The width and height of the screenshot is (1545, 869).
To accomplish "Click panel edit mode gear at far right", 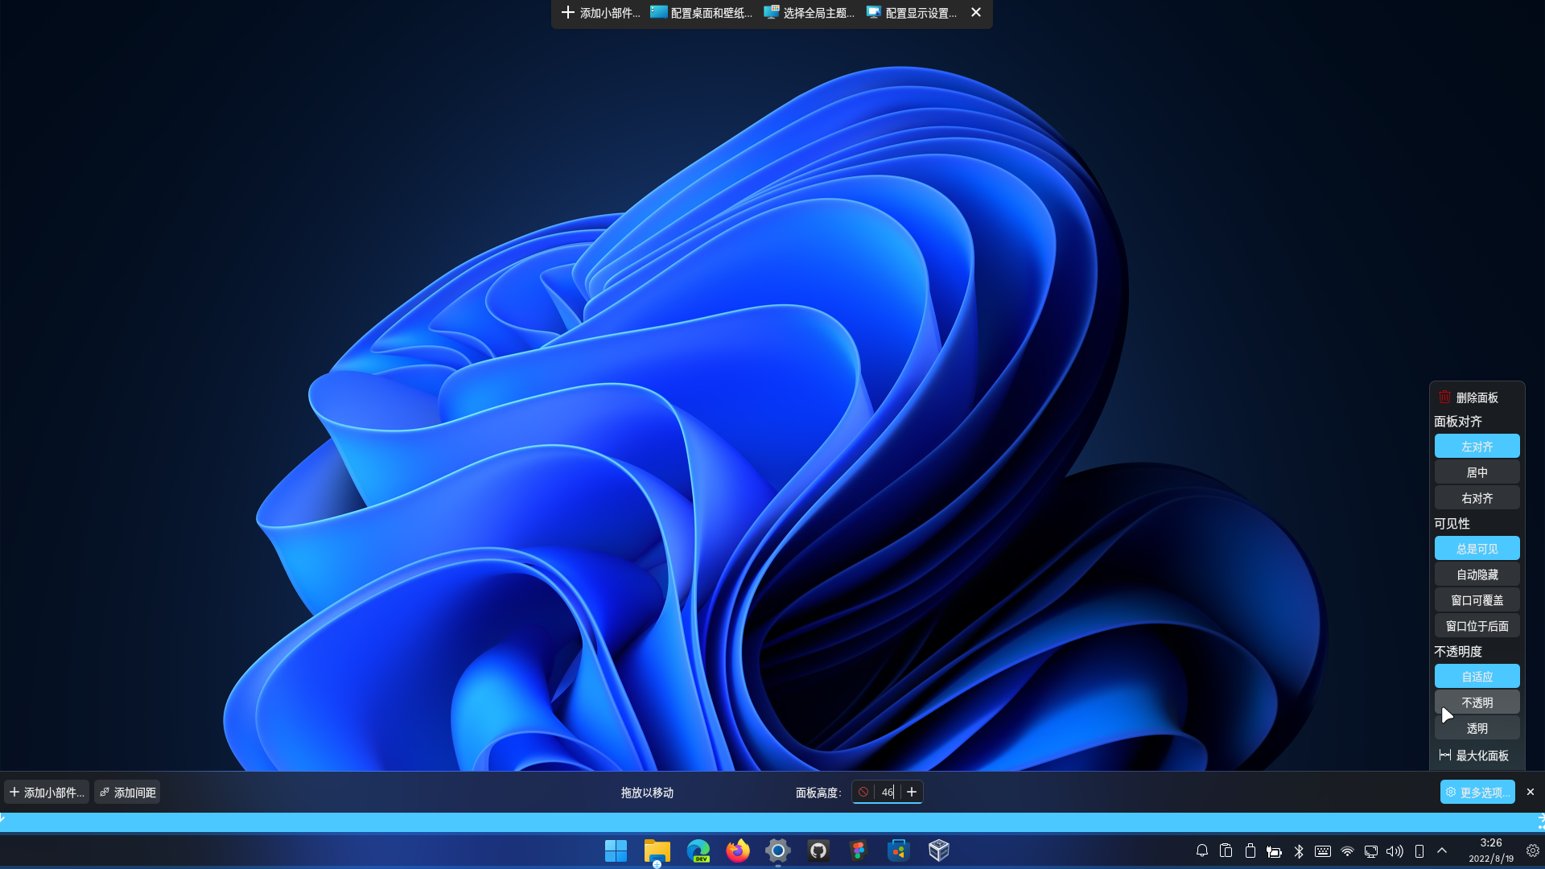I will (1533, 850).
